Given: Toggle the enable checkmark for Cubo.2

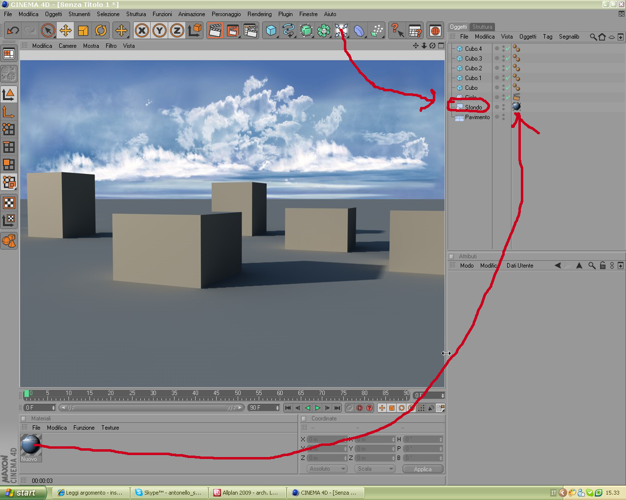Looking at the screenshot, I should tap(508, 68).
